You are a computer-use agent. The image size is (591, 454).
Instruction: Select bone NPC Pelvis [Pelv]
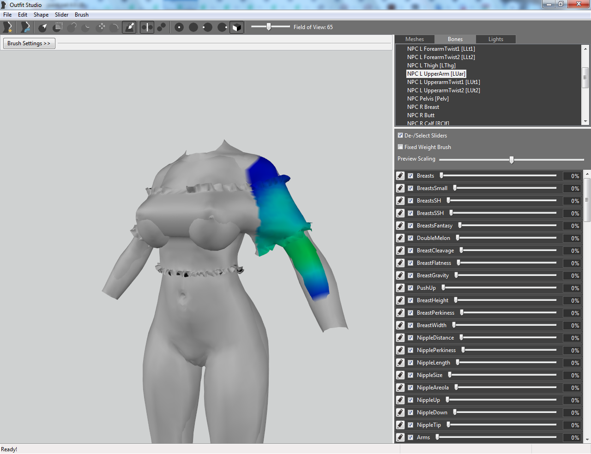428,99
